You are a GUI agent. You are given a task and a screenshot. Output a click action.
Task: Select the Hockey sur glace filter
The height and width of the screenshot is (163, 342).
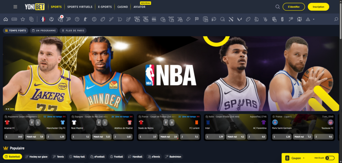[x=36, y=157]
